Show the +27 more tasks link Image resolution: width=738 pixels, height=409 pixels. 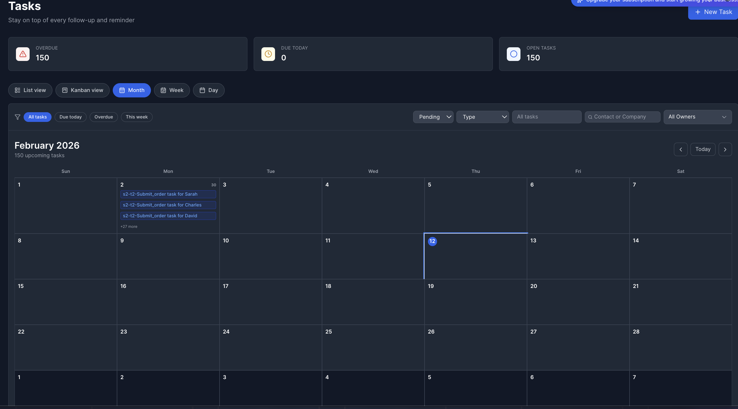pos(129,226)
